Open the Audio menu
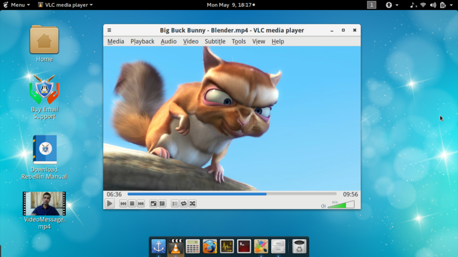The width and height of the screenshot is (458, 257). pos(169,41)
